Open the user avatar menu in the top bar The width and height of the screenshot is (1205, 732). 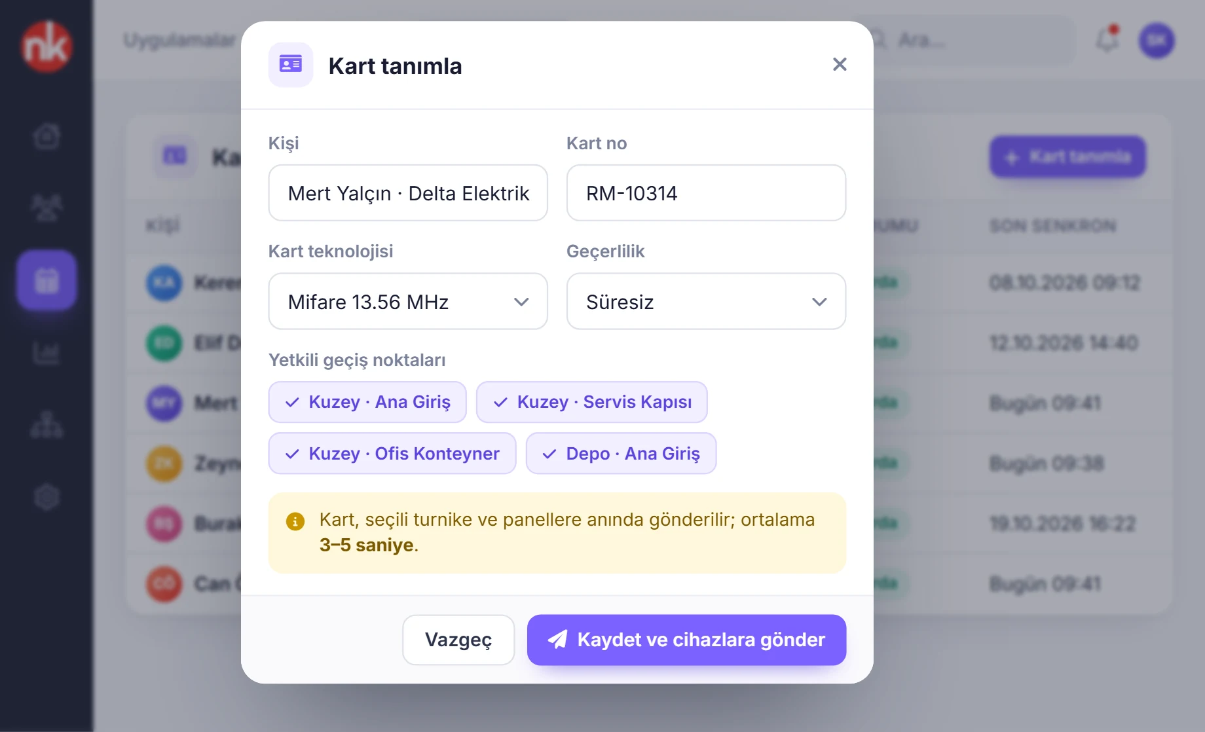(x=1157, y=41)
